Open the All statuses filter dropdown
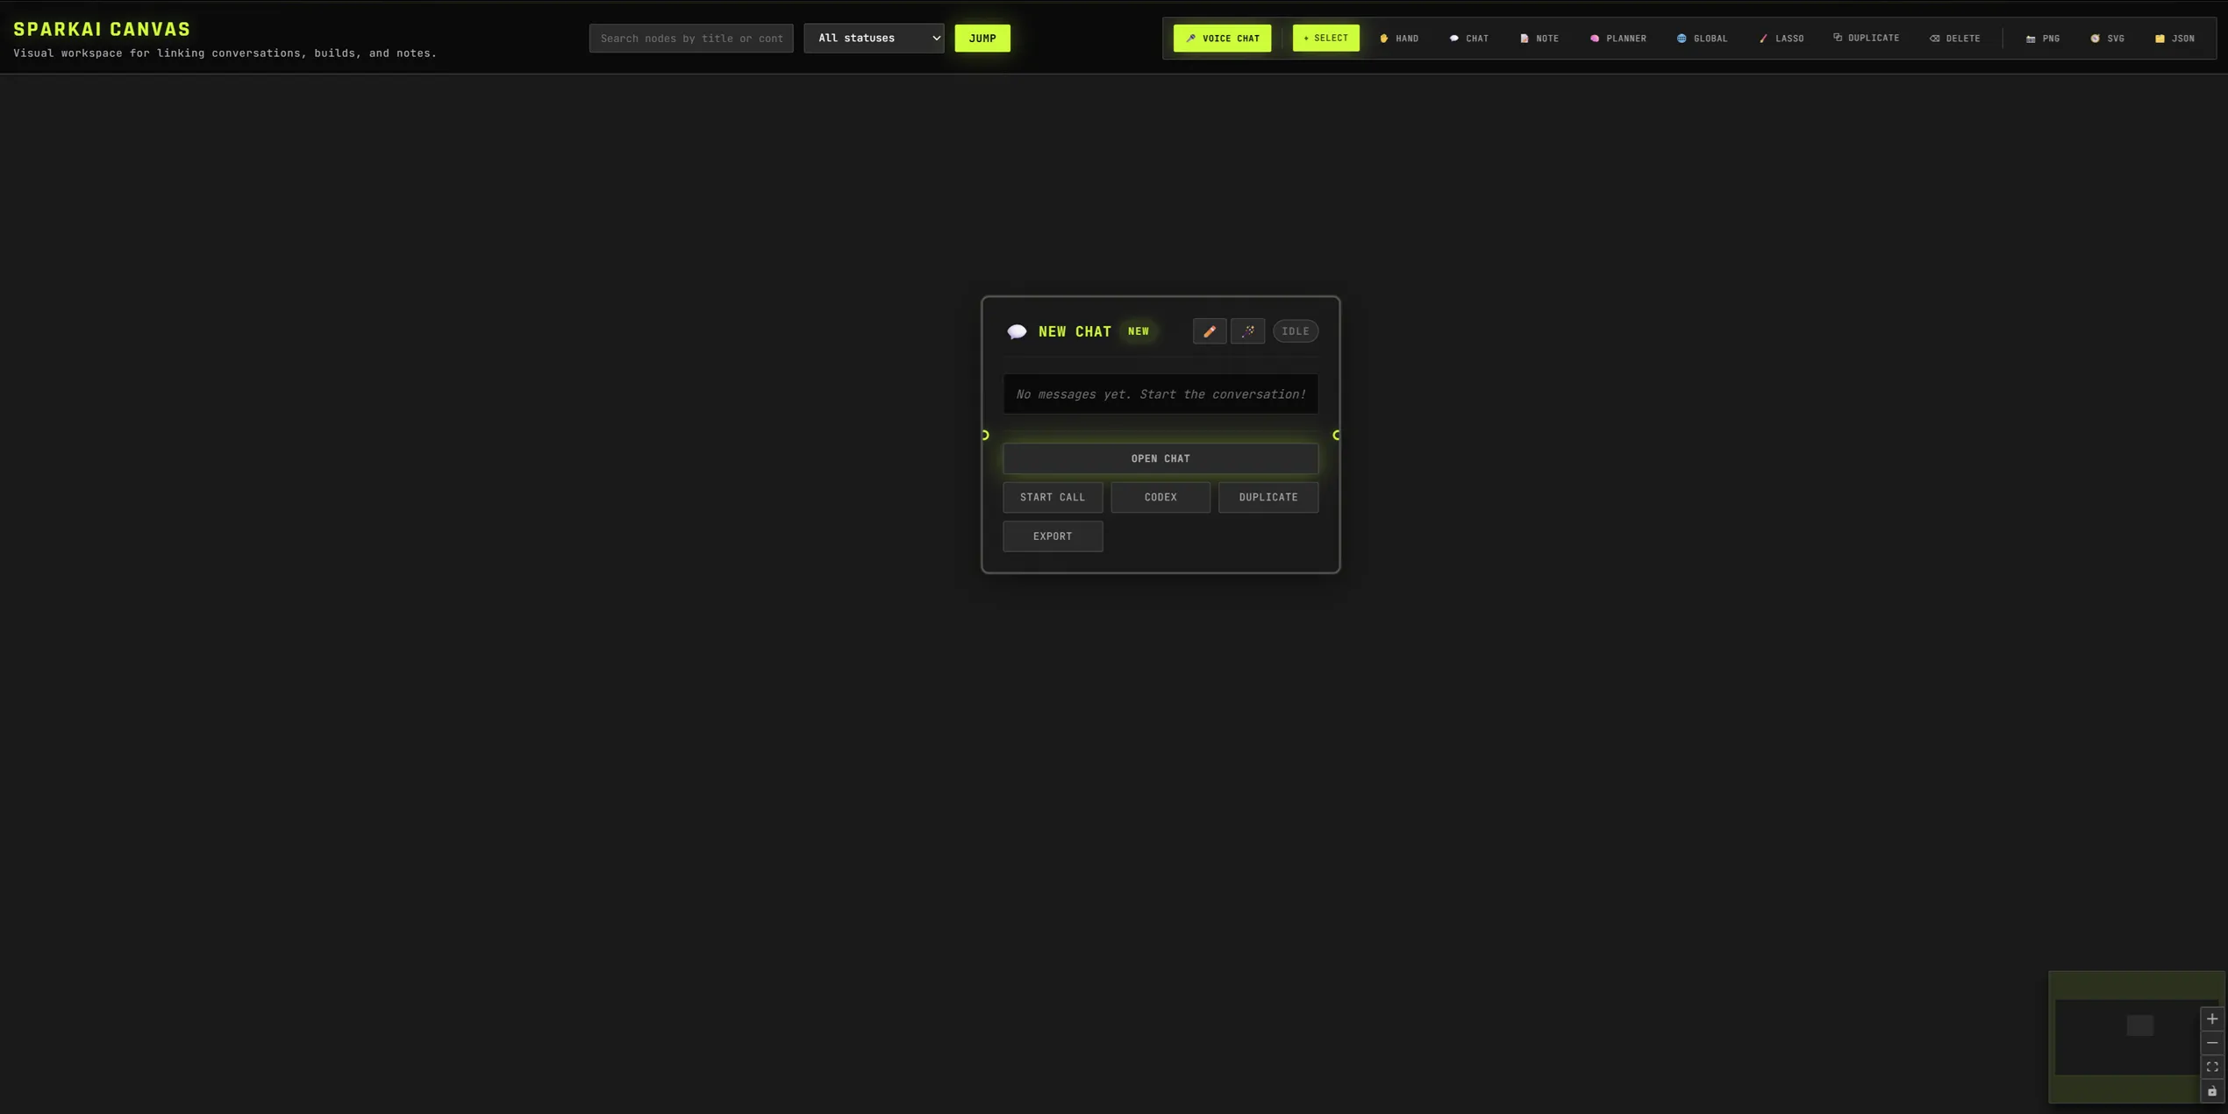Image resolution: width=2228 pixels, height=1114 pixels. [874, 38]
